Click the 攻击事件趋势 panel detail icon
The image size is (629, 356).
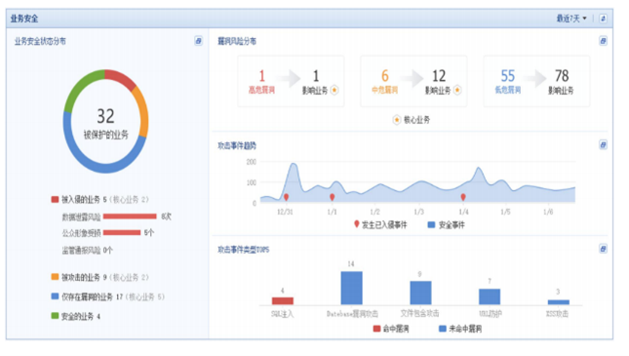(x=603, y=144)
